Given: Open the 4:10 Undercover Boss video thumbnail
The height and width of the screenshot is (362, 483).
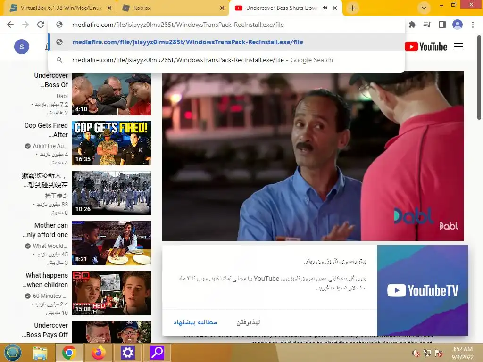Looking at the screenshot, I should pos(111,94).
